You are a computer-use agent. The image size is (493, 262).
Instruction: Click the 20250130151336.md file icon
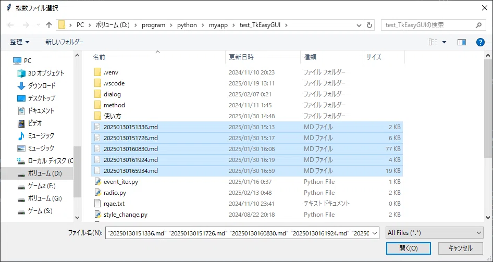pos(97,127)
